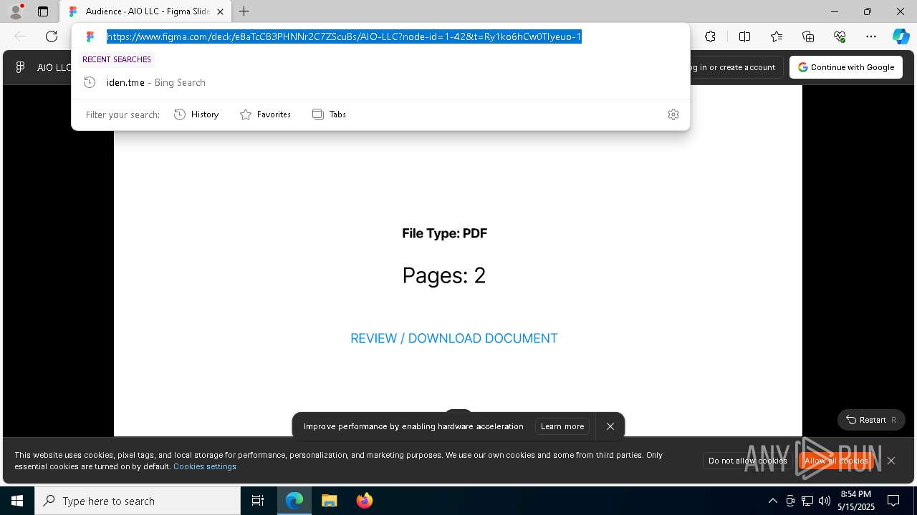Open Browser essentials heart icon
The width and height of the screenshot is (917, 515).
pyautogui.click(x=840, y=36)
